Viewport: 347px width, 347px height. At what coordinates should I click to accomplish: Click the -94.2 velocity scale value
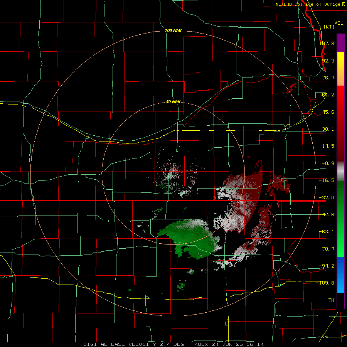(327, 266)
